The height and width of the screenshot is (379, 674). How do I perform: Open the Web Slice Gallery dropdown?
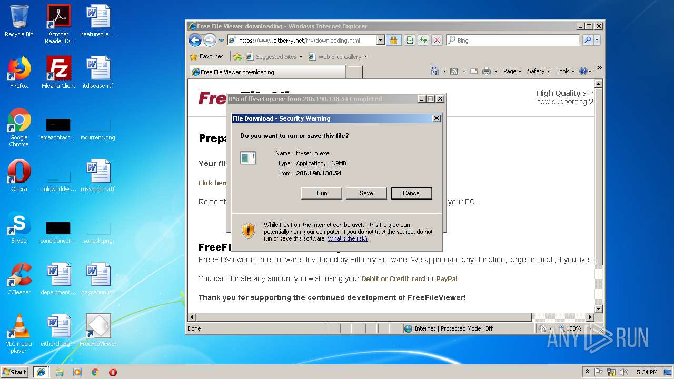(338, 57)
